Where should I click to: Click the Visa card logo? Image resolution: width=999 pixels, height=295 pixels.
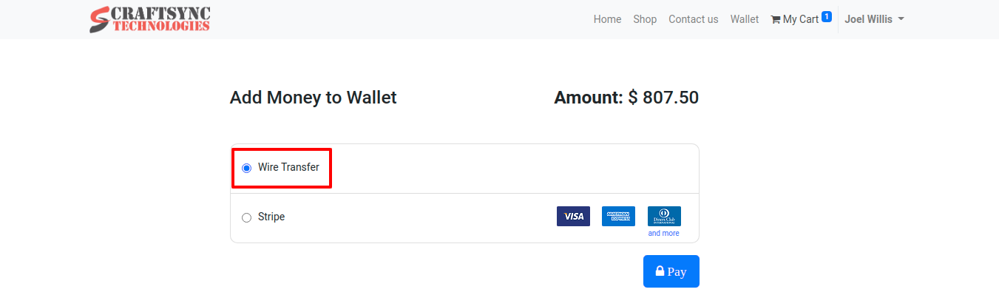tap(573, 217)
